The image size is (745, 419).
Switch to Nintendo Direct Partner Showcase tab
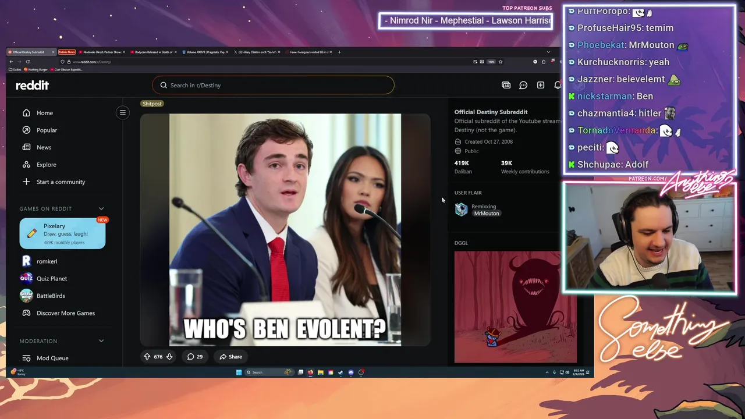click(102, 52)
